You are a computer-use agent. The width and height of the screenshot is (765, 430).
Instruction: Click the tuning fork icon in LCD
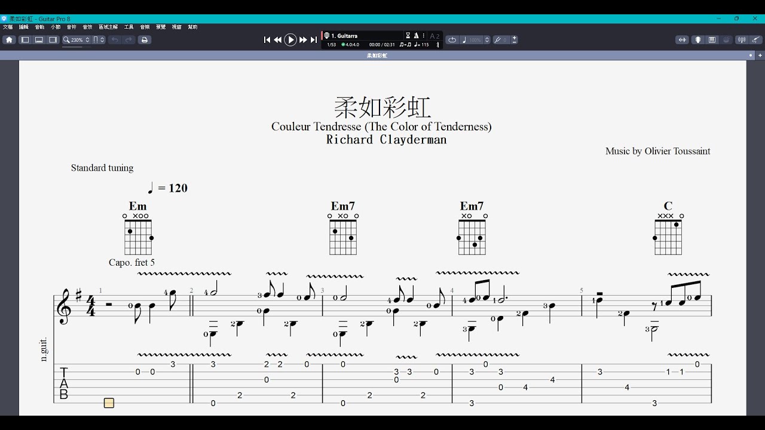click(x=437, y=45)
